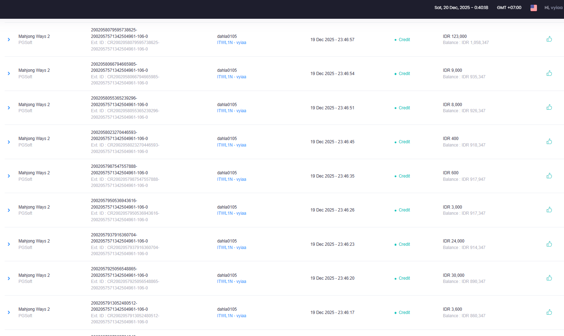Expand the 23:46:45 transaction row chevron
Viewport: 564px width, 336px height.
pyautogui.click(x=9, y=142)
